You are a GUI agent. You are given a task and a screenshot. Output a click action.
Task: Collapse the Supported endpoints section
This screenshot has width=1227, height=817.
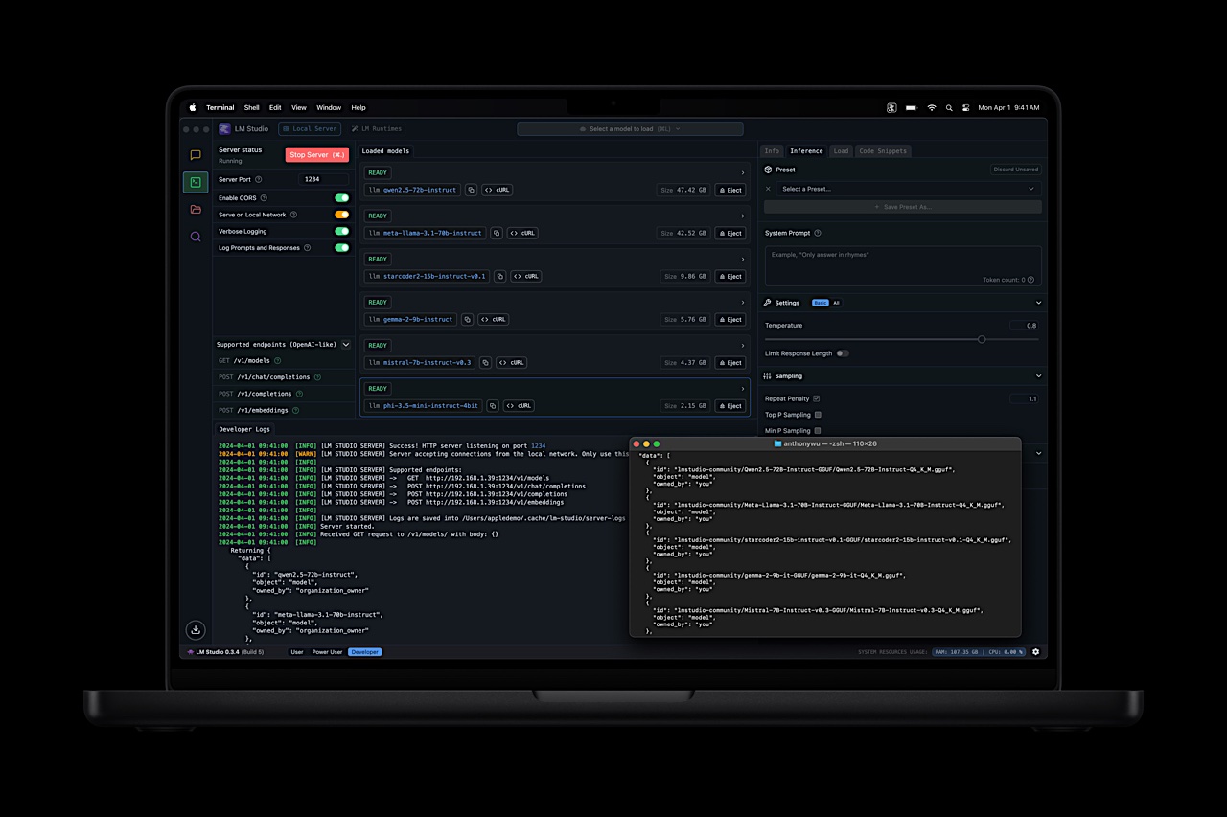[346, 345]
